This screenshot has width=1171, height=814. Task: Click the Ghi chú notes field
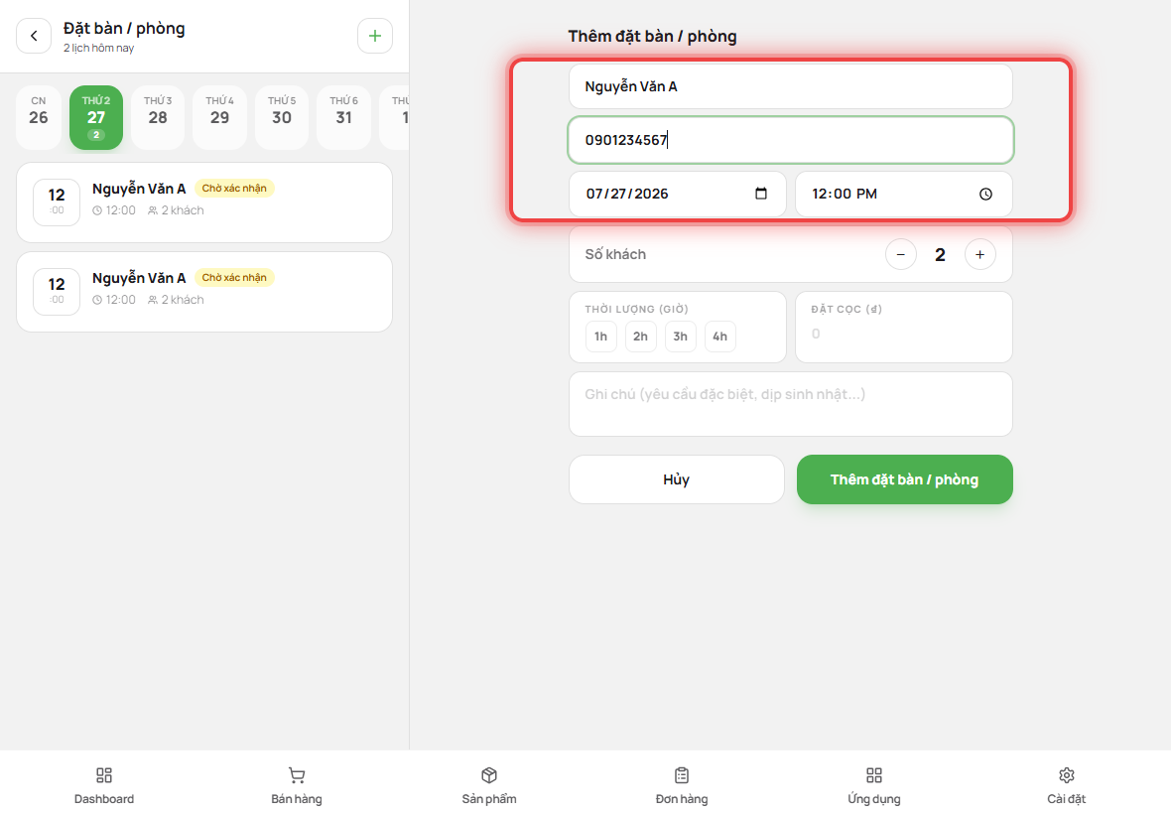tap(791, 404)
